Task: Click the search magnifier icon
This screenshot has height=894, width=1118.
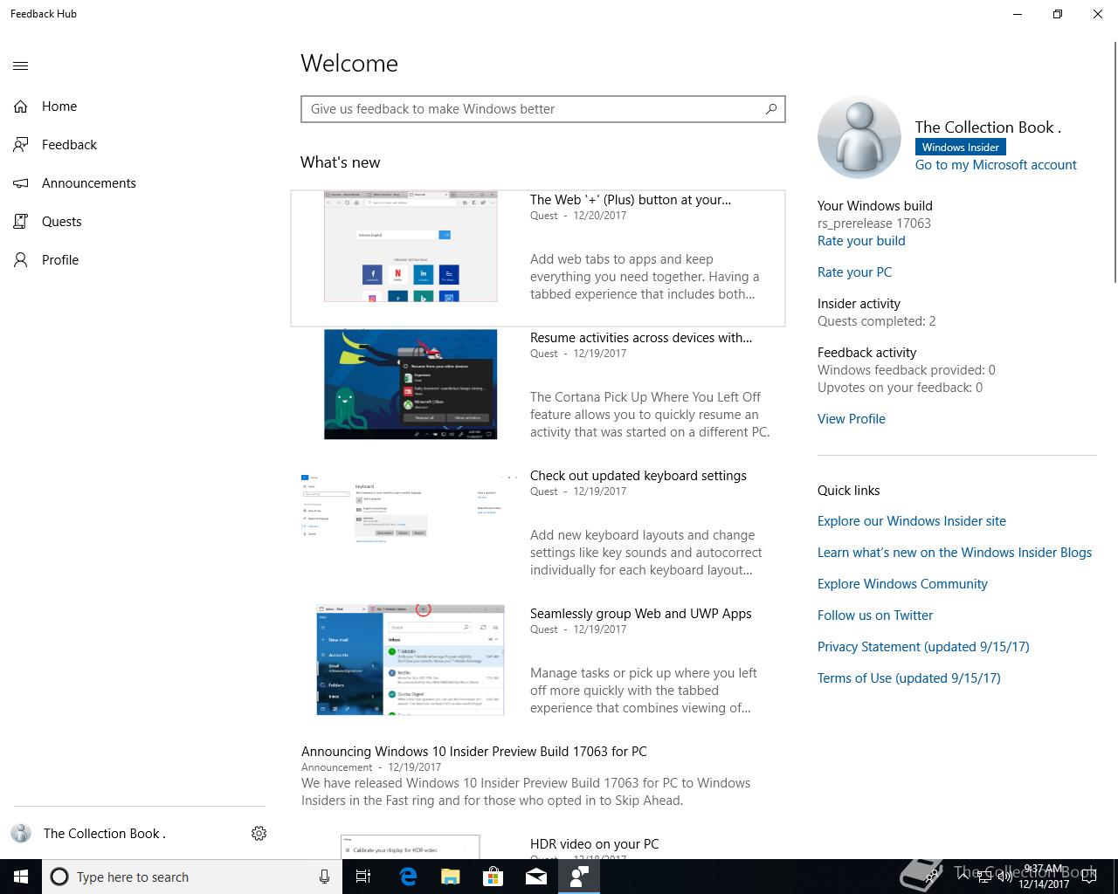Action: (771, 109)
